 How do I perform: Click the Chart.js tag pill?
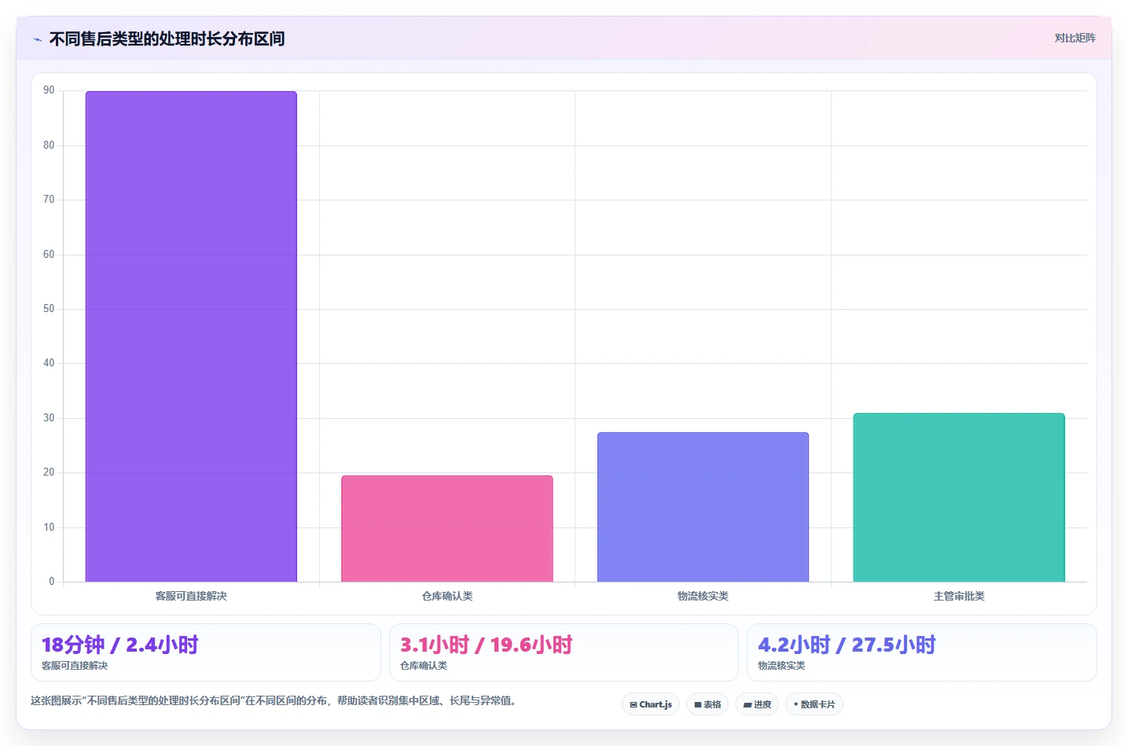[651, 704]
